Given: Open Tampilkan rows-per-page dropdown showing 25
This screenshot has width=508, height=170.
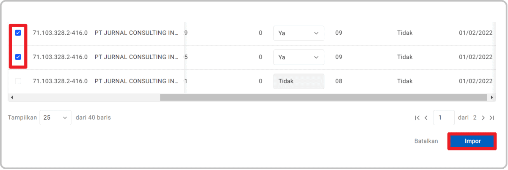Looking at the screenshot, I should (x=55, y=118).
